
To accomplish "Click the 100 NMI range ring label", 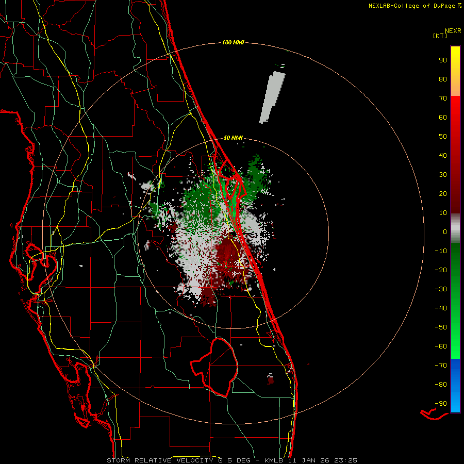I will click(x=233, y=43).
